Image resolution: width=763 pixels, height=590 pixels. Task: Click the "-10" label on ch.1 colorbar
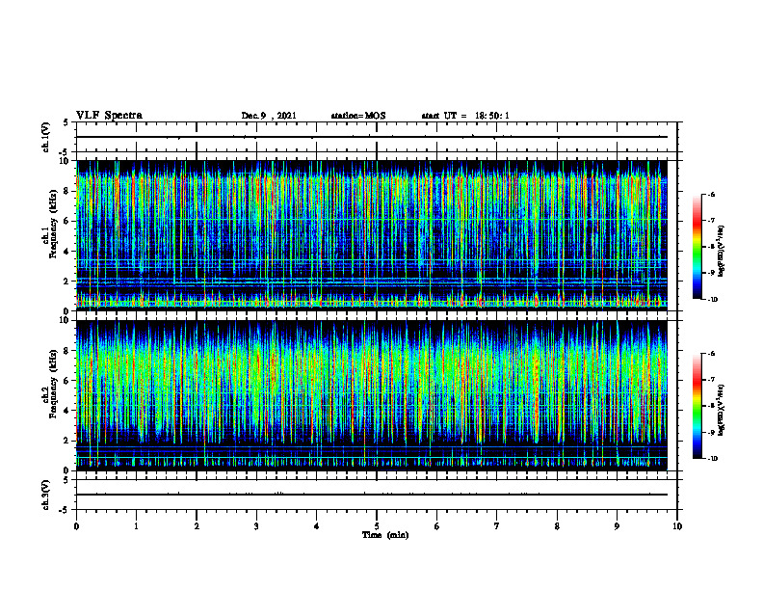[712, 300]
